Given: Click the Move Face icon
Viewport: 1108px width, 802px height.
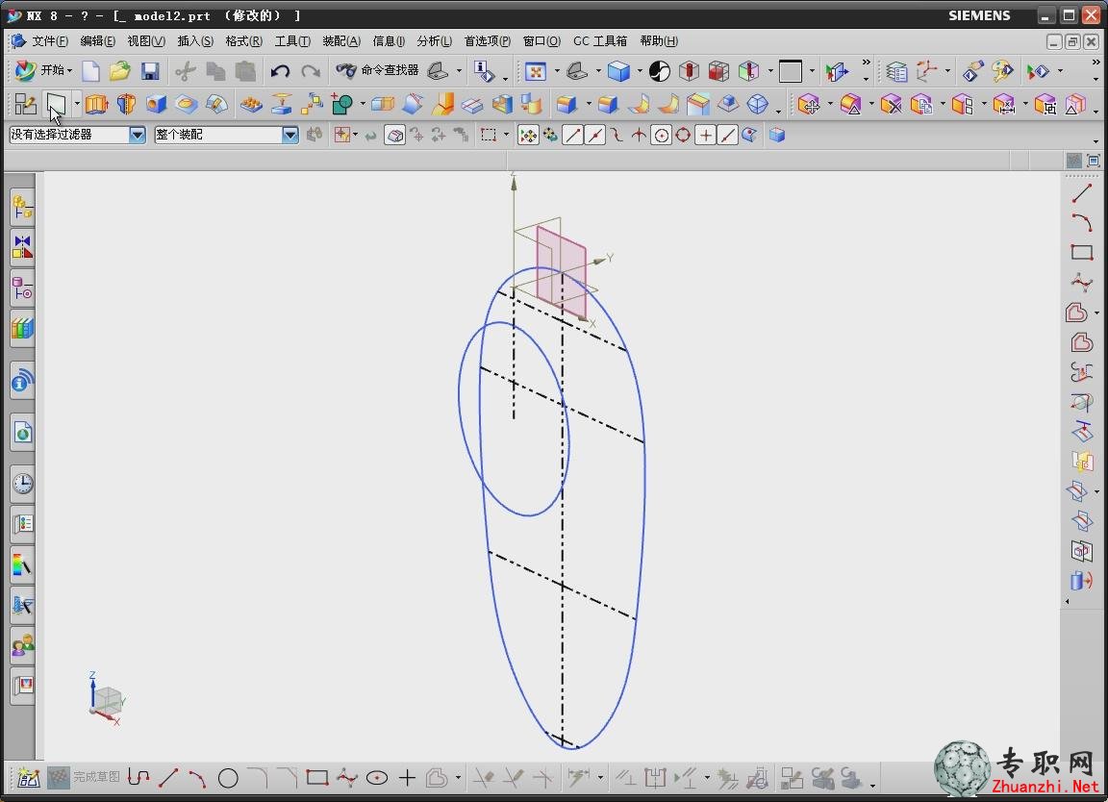Looking at the screenshot, I should (x=808, y=105).
